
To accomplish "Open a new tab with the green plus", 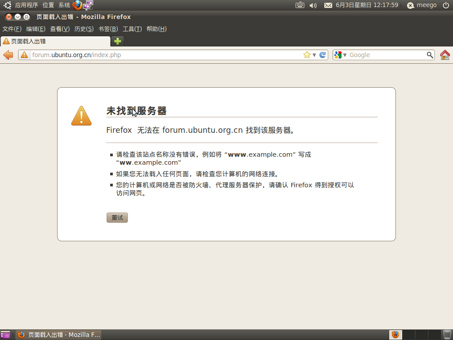I will (118, 41).
